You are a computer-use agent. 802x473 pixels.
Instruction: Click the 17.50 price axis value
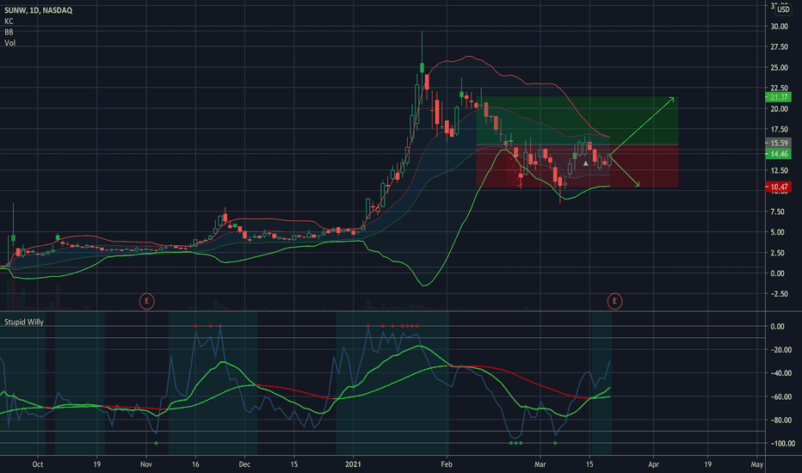pos(779,129)
